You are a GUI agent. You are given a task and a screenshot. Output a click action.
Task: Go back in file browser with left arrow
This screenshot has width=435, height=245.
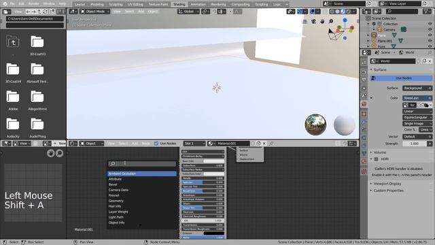click(28, 12)
